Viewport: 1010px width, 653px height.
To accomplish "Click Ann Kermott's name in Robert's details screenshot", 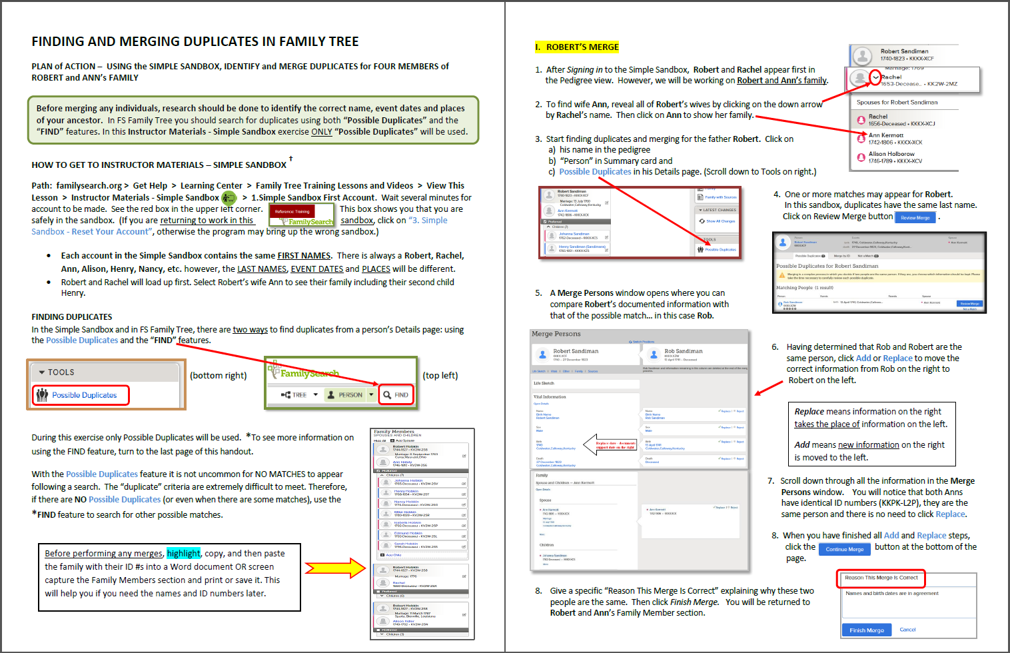I will coord(568,211).
